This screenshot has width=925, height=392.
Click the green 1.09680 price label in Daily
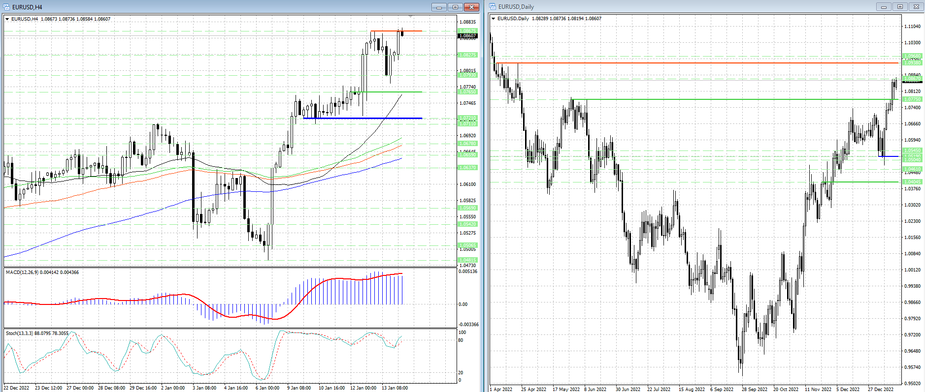tap(912, 56)
